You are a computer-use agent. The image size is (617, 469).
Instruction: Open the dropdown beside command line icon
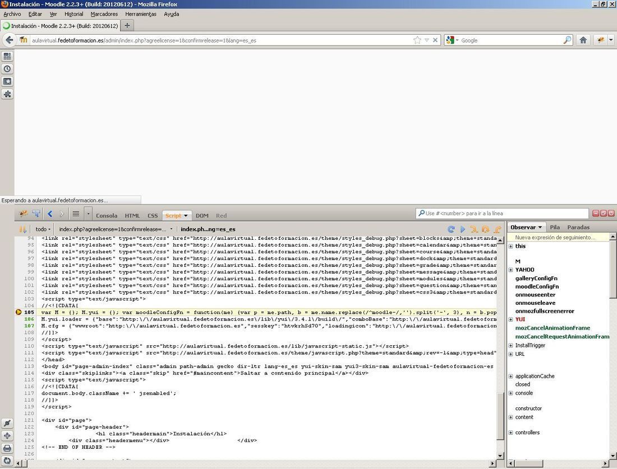pyautogui.click(x=88, y=214)
